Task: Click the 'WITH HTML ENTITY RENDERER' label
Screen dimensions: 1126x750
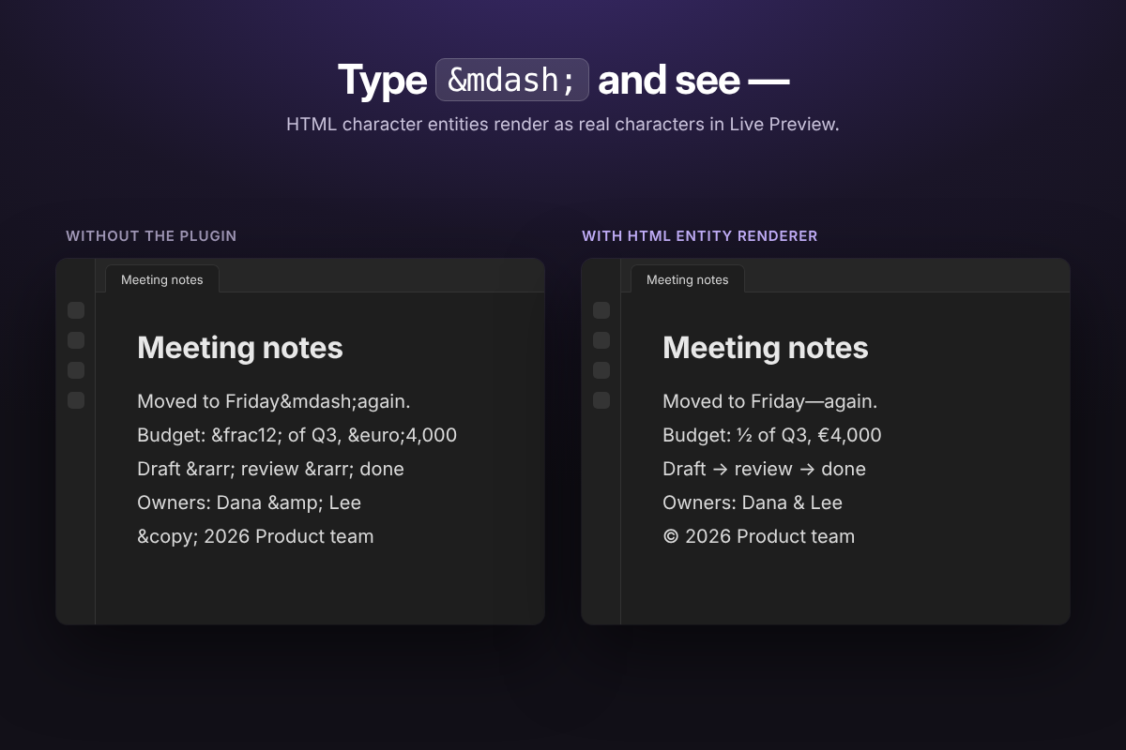Action: (700, 236)
